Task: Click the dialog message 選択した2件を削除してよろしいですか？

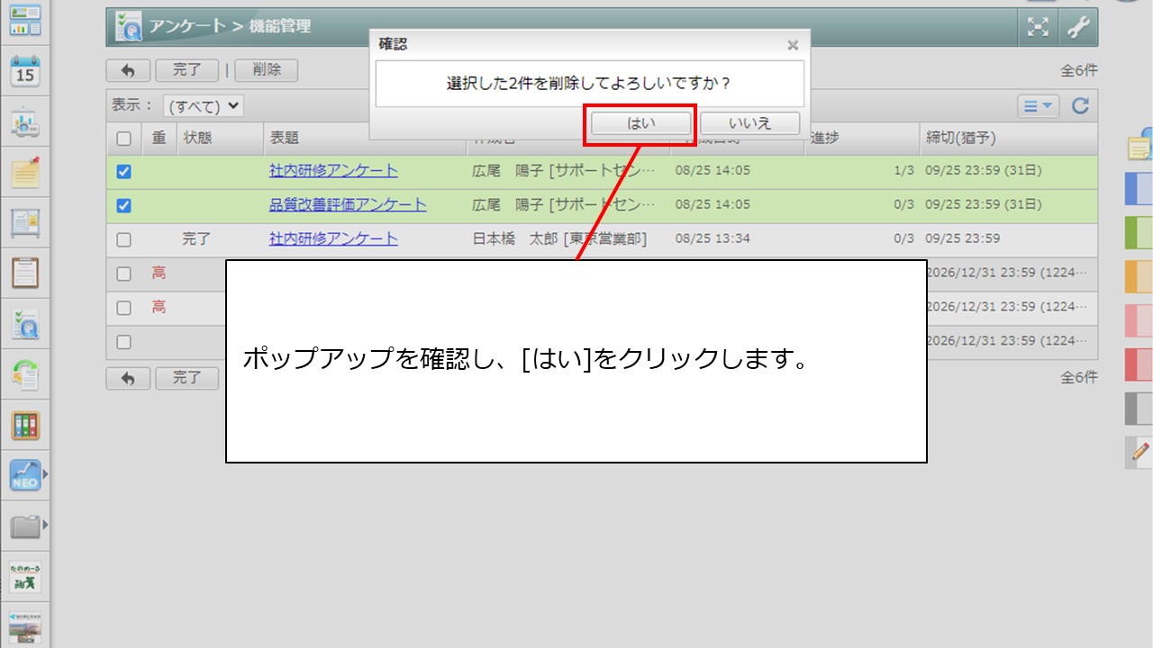Action: (589, 84)
